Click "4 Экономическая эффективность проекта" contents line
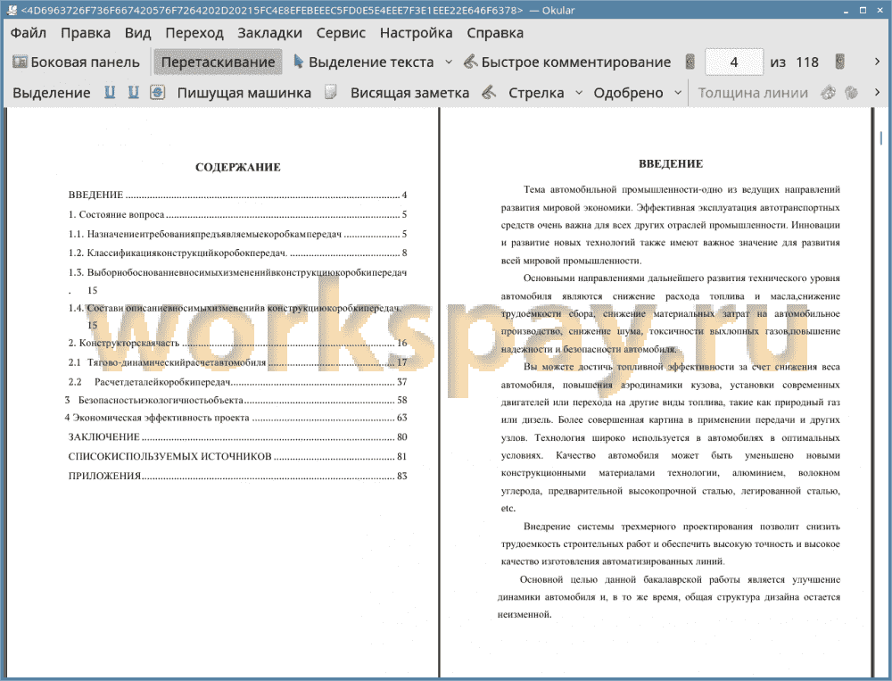The image size is (892, 681). click(235, 418)
